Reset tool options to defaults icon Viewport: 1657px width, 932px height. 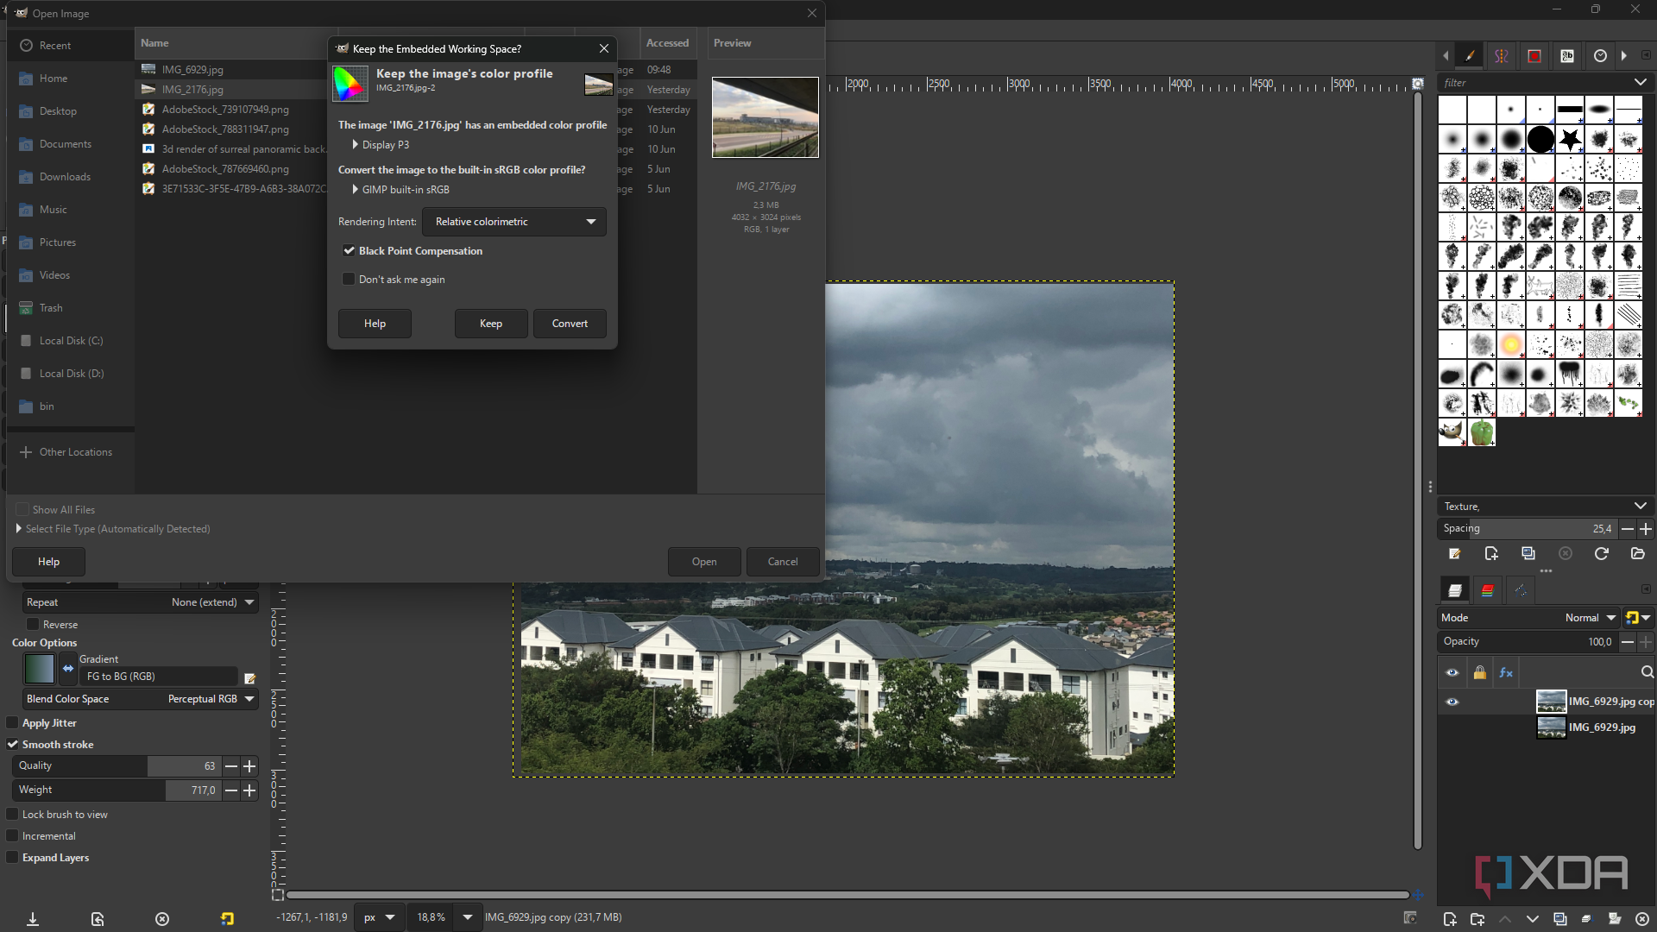click(x=227, y=919)
